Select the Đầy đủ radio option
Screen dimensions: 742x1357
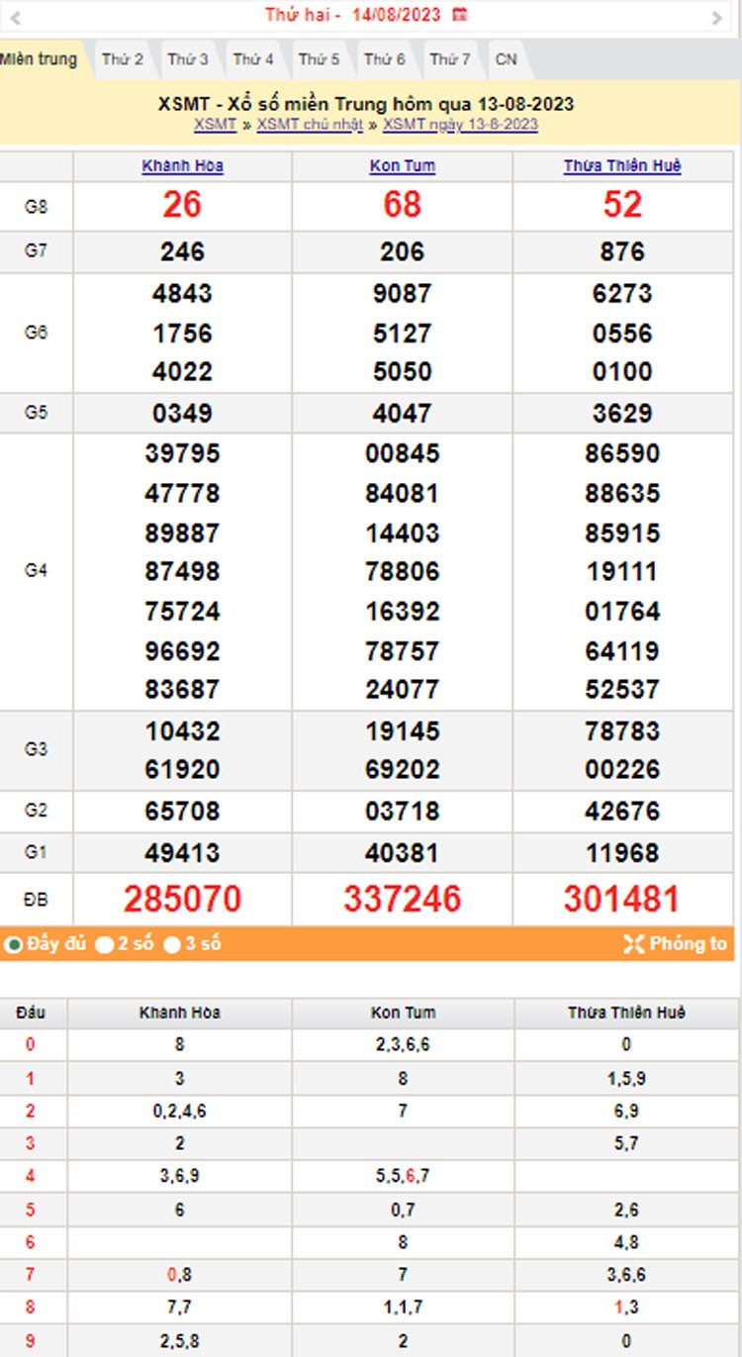[14, 945]
